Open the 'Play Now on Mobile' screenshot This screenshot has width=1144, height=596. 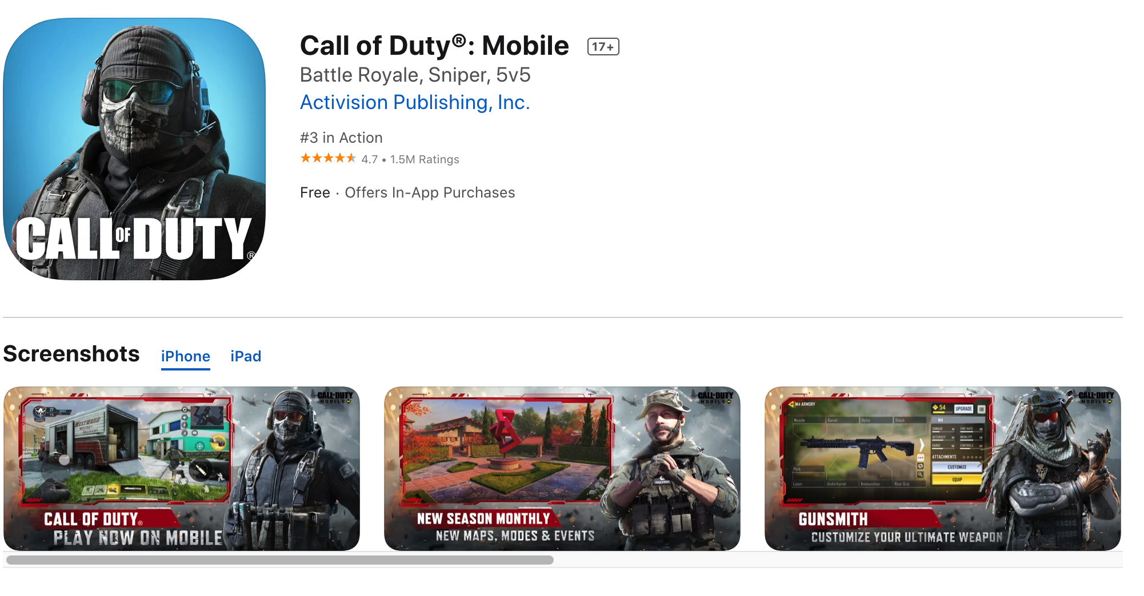click(x=182, y=469)
